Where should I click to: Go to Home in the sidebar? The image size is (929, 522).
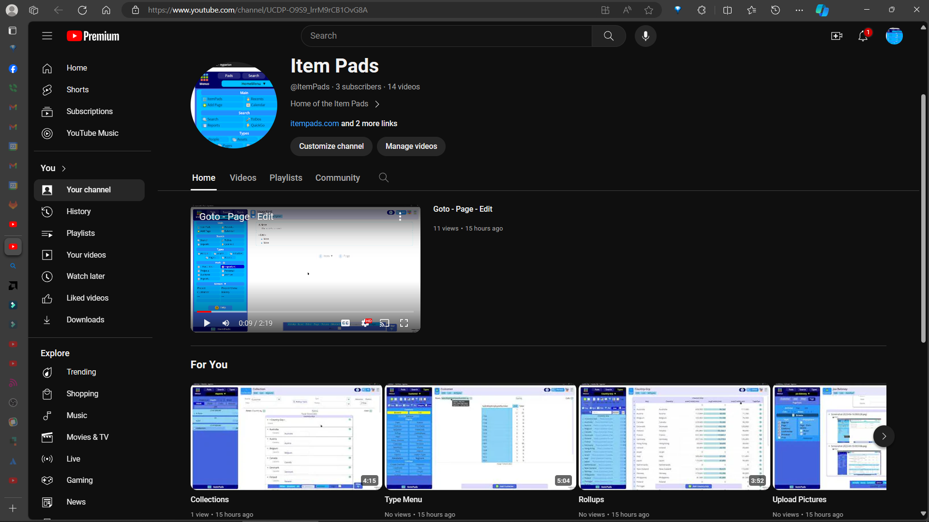click(89, 68)
